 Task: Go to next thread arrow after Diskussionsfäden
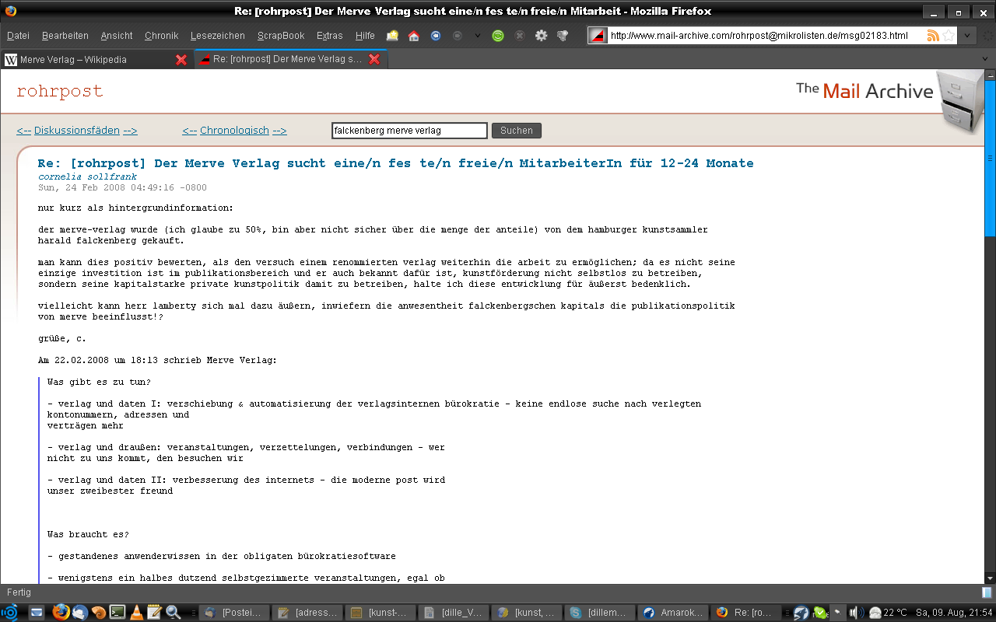(x=130, y=131)
